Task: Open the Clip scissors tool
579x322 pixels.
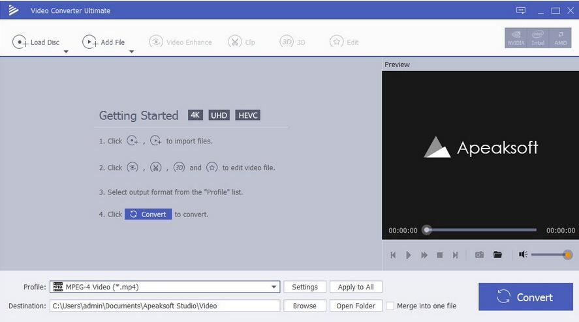Action: click(x=242, y=42)
